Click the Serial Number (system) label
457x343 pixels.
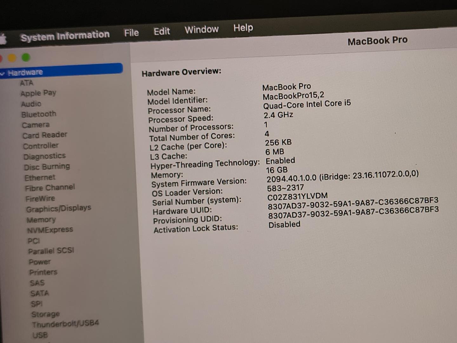coord(197,201)
